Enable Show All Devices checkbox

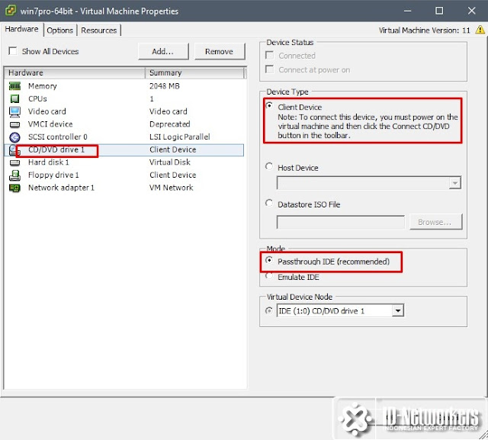coord(13,51)
